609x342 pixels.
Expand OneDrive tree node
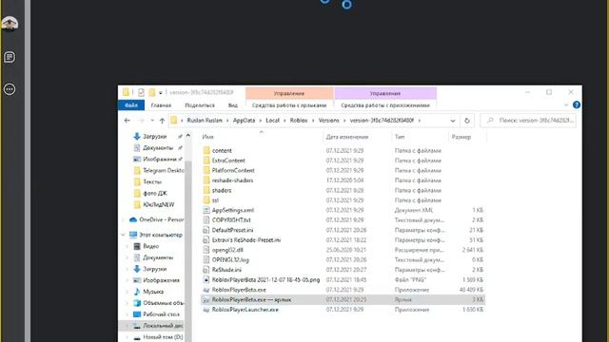coord(123,219)
